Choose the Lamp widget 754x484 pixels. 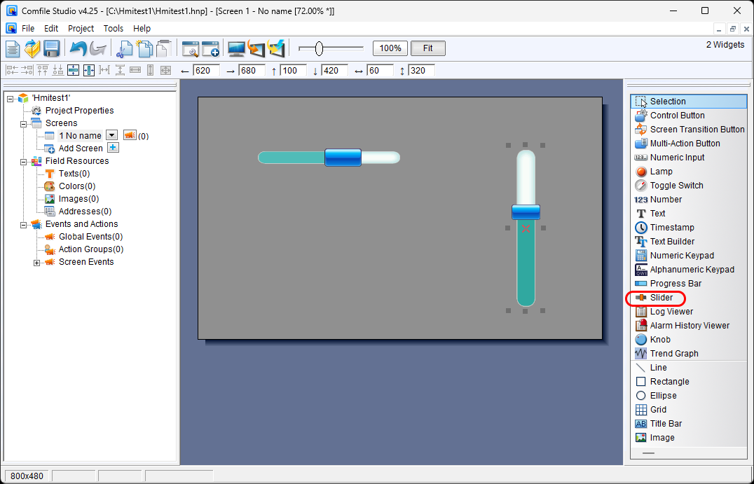(661, 172)
